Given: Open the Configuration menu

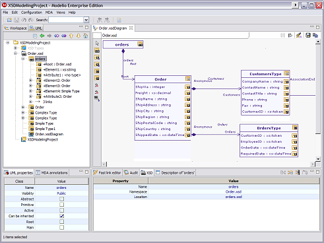Looking at the screenshot, I should pos(32,13).
